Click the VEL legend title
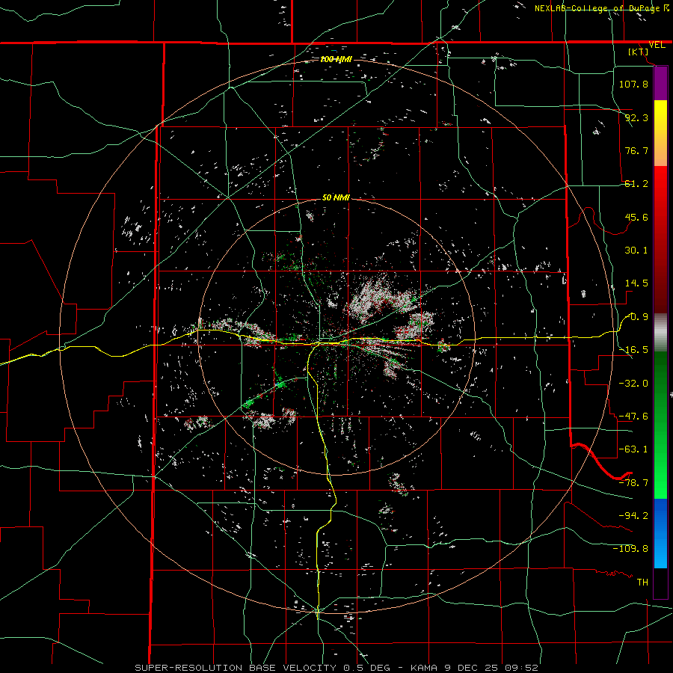Screen dimensions: 673x673 (x=657, y=45)
